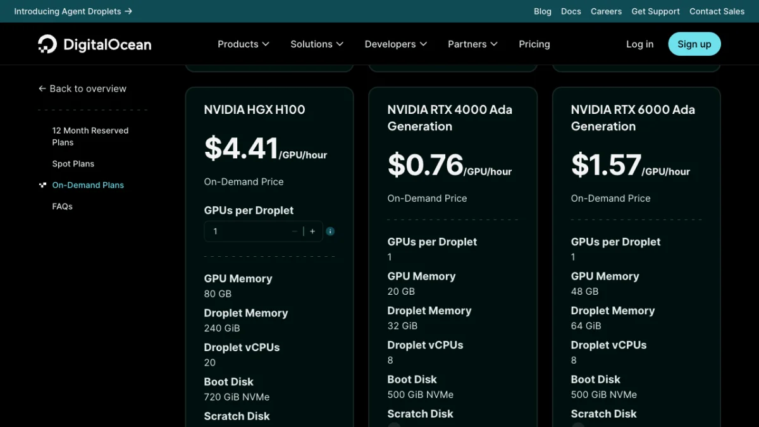Click the Sign up button
The image size is (759, 427).
pos(694,44)
